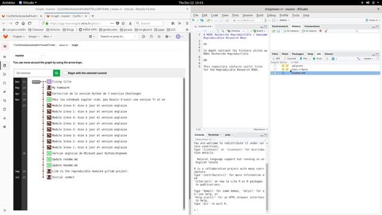Image resolution: width=382 pixels, height=215 pixels.
Task: Click the GitLab Search or jump to field
Action: point(118,36)
